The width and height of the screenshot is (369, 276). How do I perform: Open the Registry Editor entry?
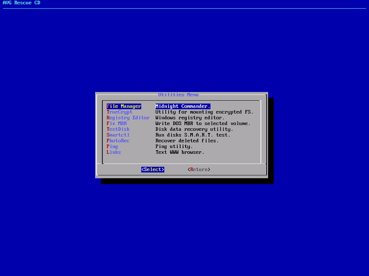pyautogui.click(x=128, y=118)
